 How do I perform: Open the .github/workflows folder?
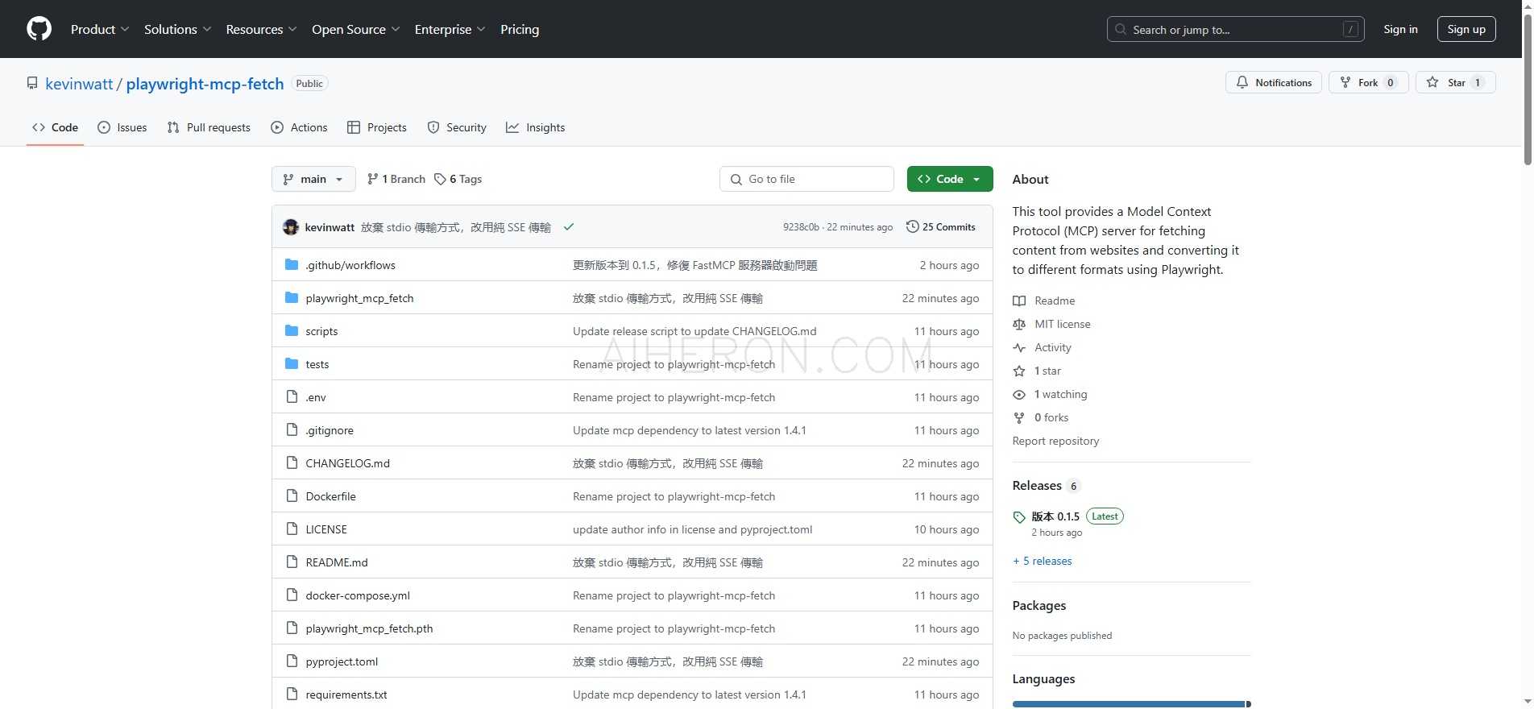pyautogui.click(x=350, y=265)
